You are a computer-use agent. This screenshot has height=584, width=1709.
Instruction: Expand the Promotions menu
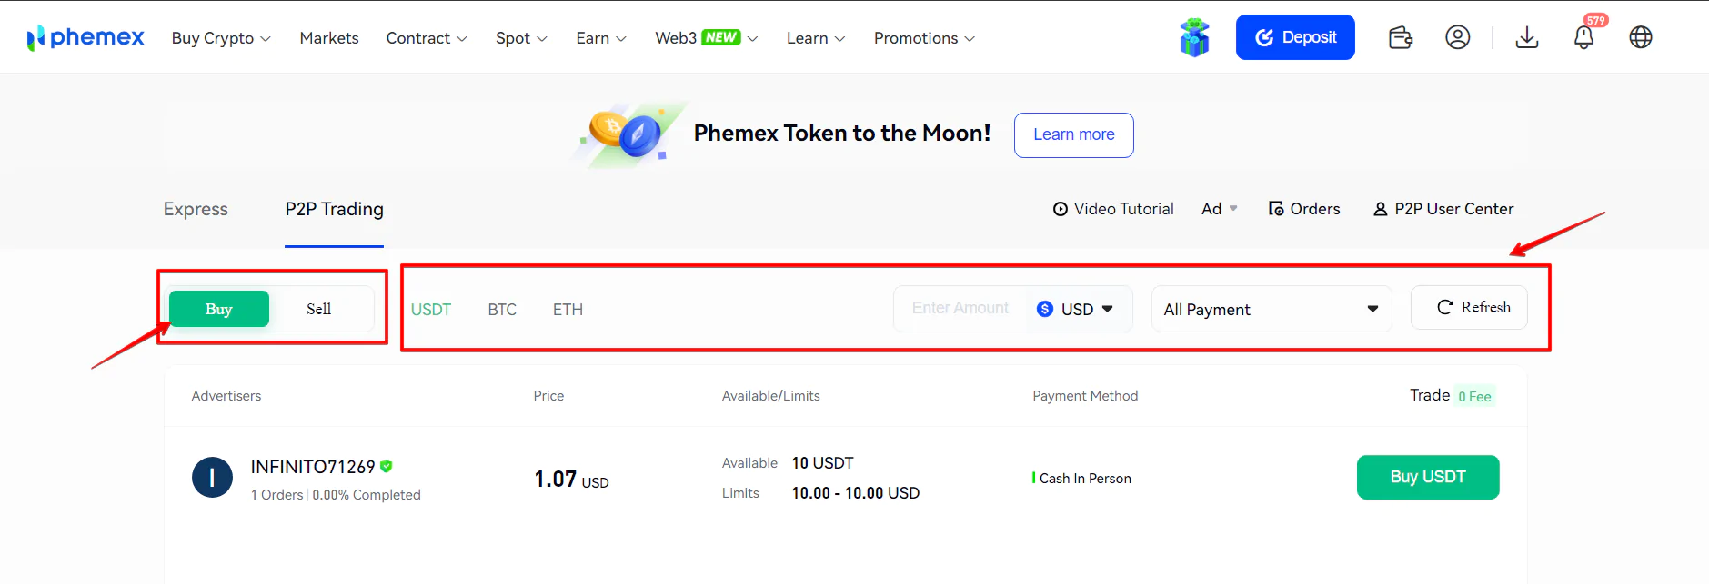tap(924, 38)
